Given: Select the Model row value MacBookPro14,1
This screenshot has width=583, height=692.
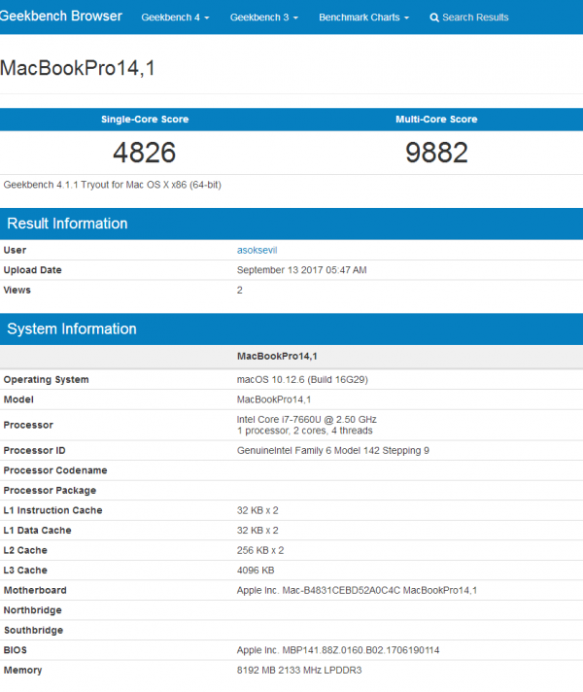Looking at the screenshot, I should [x=274, y=399].
